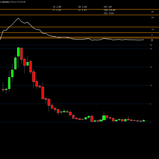The image size is (159, 159).
Task: Click the price axis label 1
Action: coord(151,122)
